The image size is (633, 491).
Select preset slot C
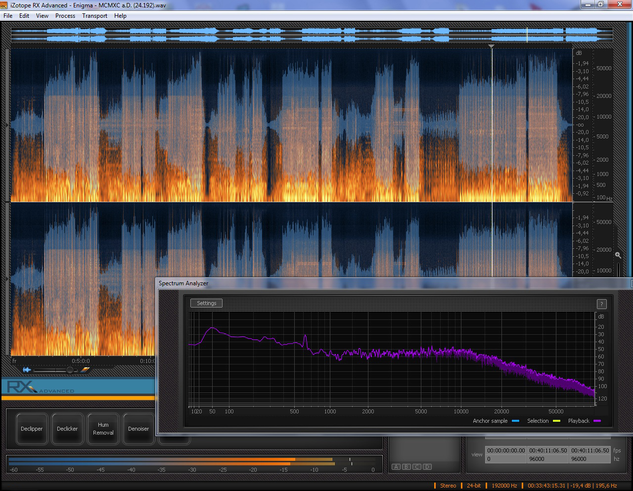click(417, 467)
